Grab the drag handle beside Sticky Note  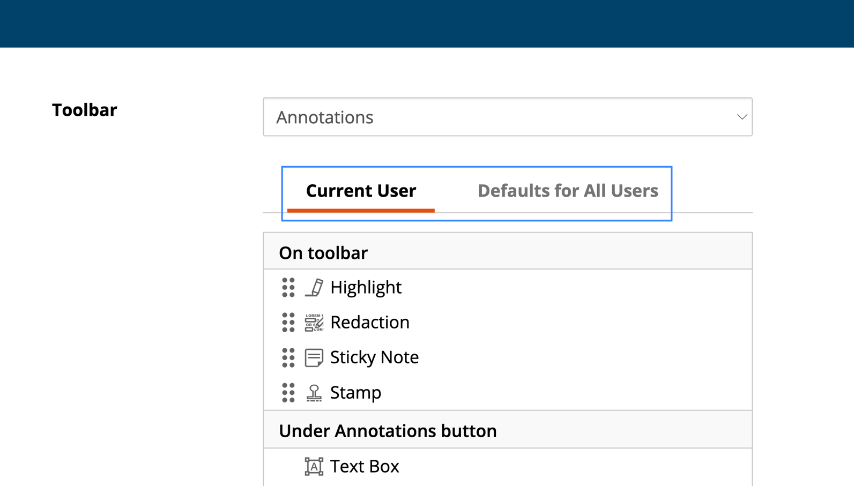(288, 357)
